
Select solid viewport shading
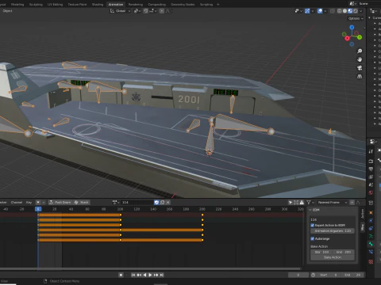pyautogui.click(x=344, y=11)
